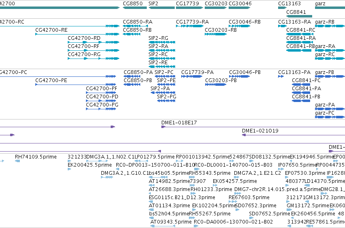345x228 pixels.
Task: Select transcript garz-RC
Action: pos(330,59)
